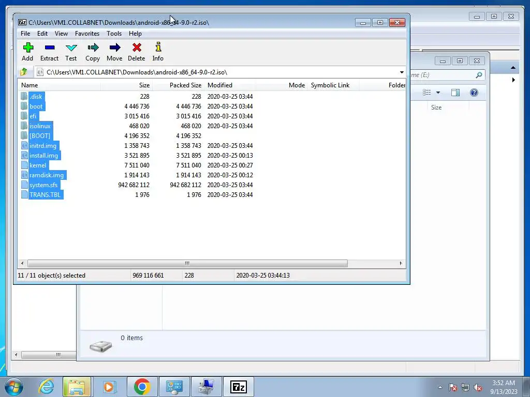Switch to 7-Zip taskbar button

pos(238,387)
